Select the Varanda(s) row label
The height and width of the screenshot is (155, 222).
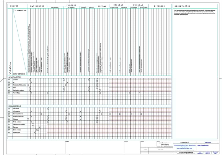click(16, 93)
